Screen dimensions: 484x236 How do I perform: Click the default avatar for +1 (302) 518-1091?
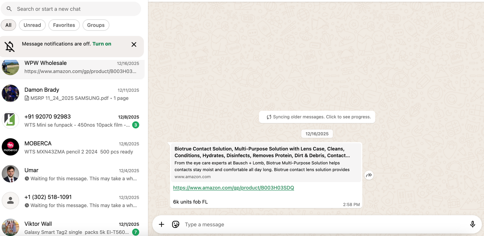[11, 200]
